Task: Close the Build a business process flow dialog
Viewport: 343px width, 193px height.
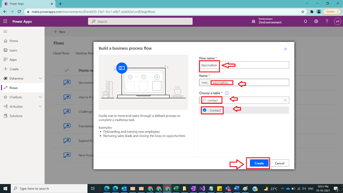Action: (285, 49)
